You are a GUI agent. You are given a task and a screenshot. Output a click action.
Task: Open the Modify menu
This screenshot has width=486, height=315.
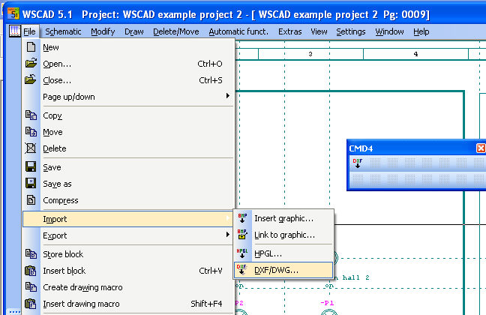pos(103,31)
